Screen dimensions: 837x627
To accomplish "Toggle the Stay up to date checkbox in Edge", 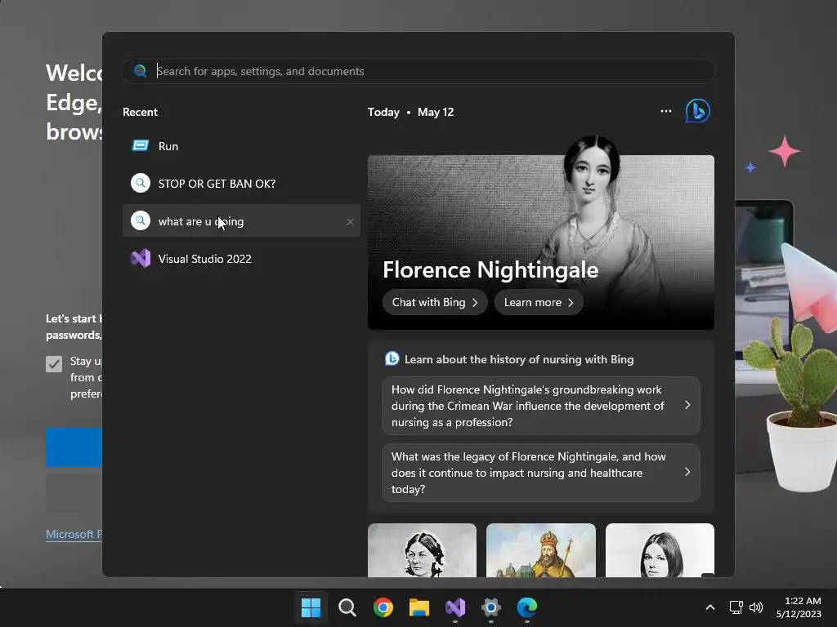I will (54, 364).
